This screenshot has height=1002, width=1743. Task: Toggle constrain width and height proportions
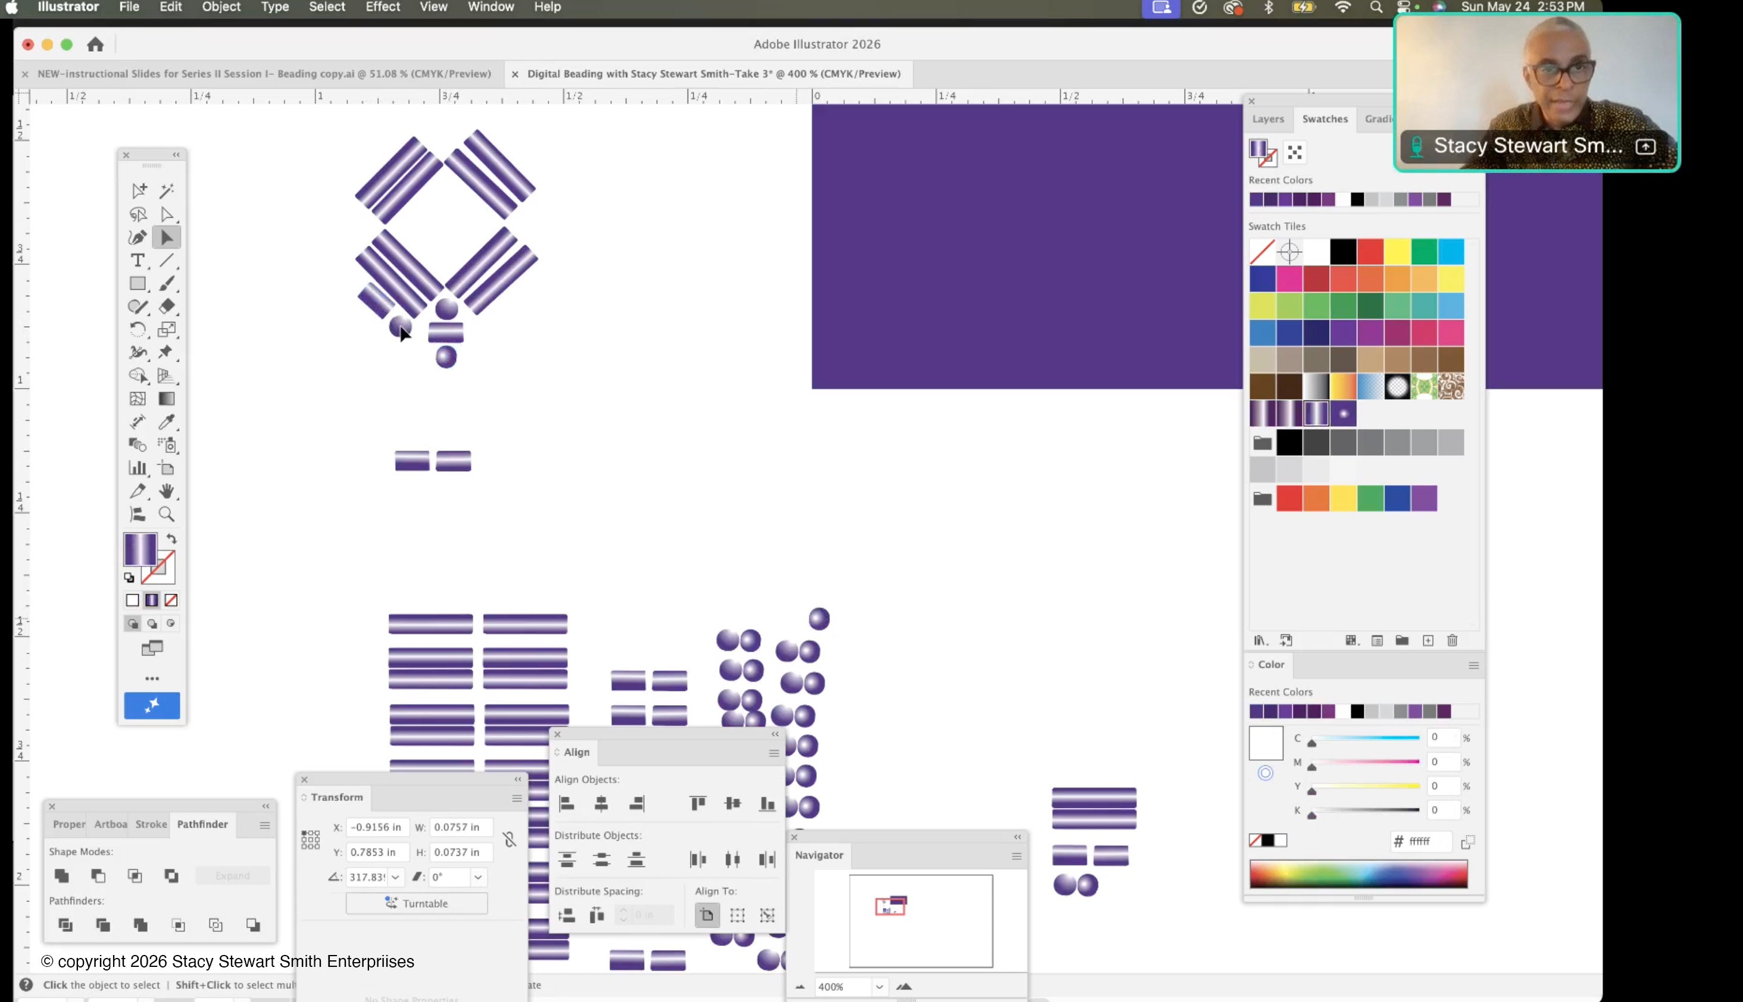510,839
